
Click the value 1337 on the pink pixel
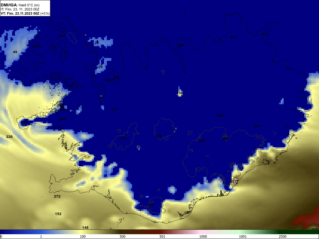point(234,181)
